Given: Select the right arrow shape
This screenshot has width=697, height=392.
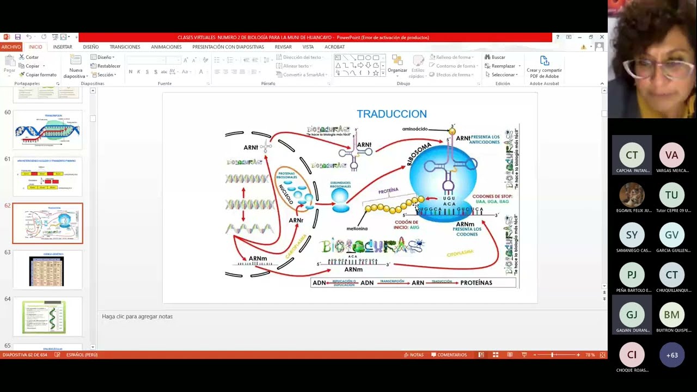Looking at the screenshot, I should pos(360,65).
